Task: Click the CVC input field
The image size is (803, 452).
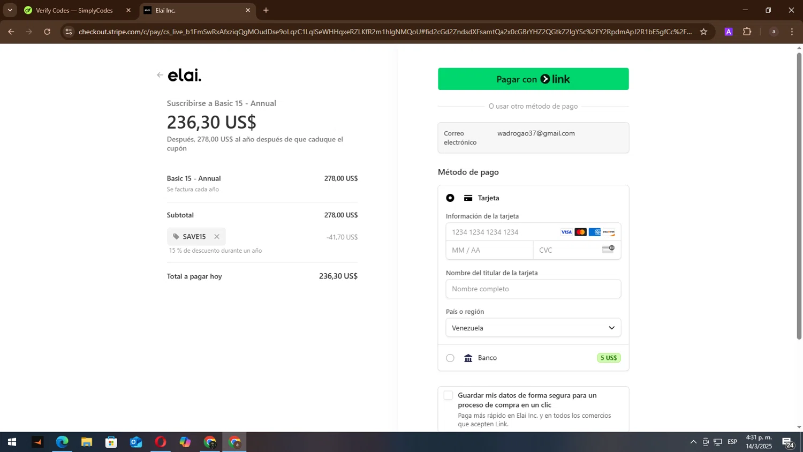Action: coord(577,250)
